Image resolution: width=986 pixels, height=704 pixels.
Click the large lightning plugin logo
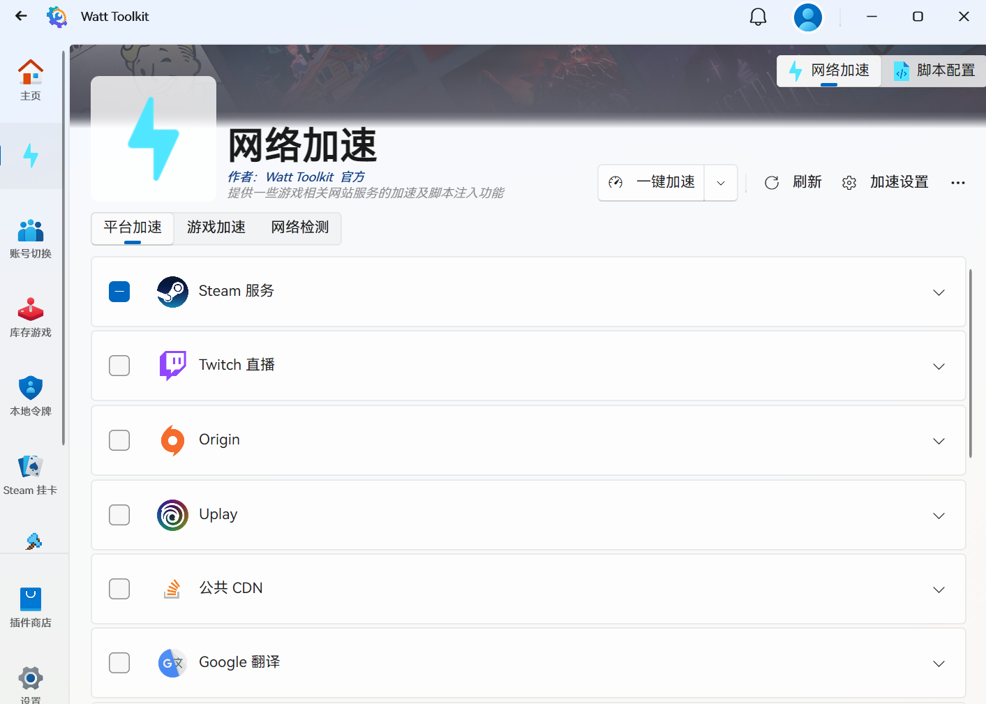tap(154, 139)
